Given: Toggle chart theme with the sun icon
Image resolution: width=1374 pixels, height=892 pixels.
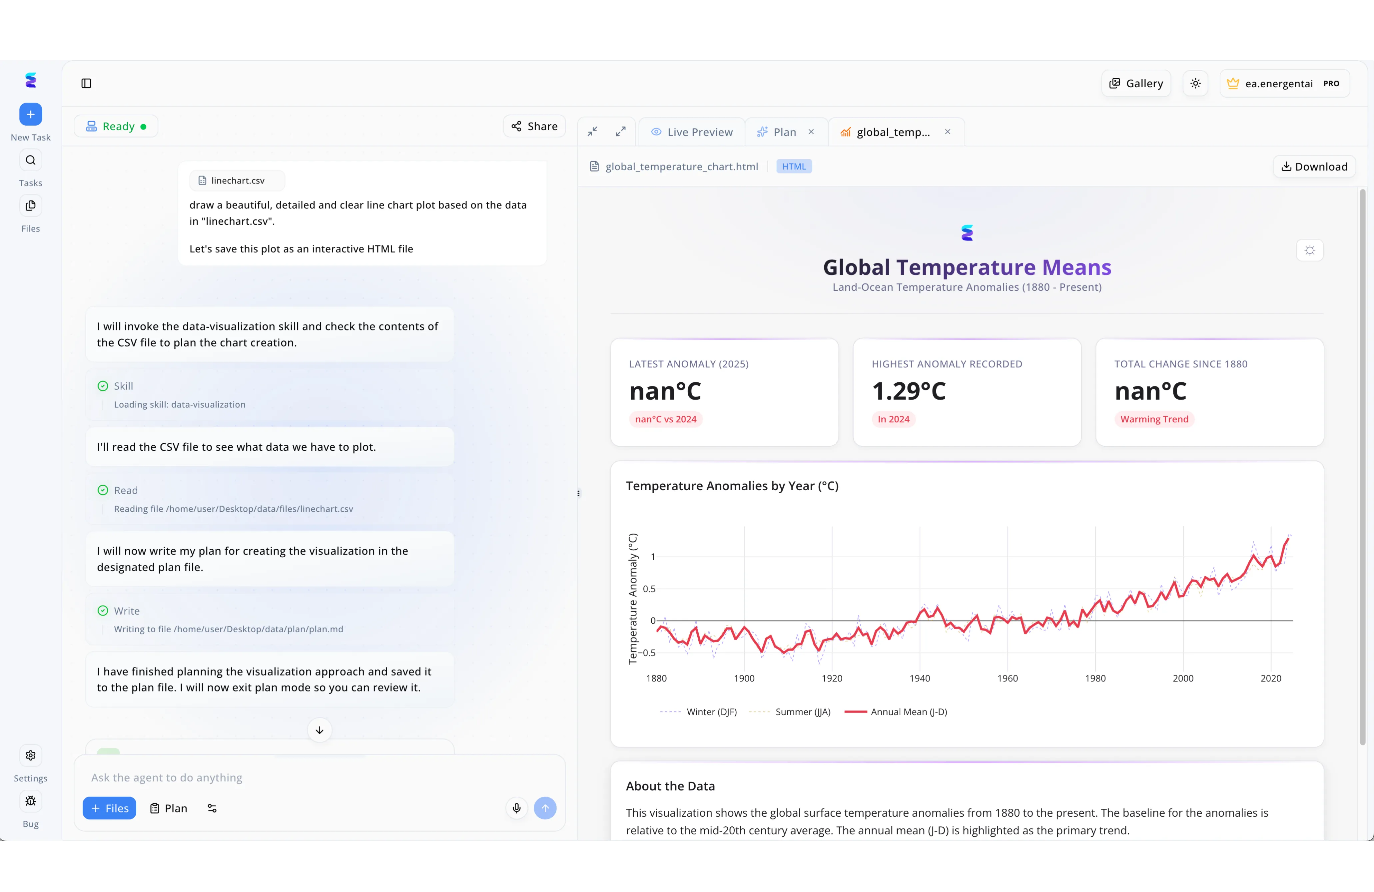Looking at the screenshot, I should coord(1309,250).
